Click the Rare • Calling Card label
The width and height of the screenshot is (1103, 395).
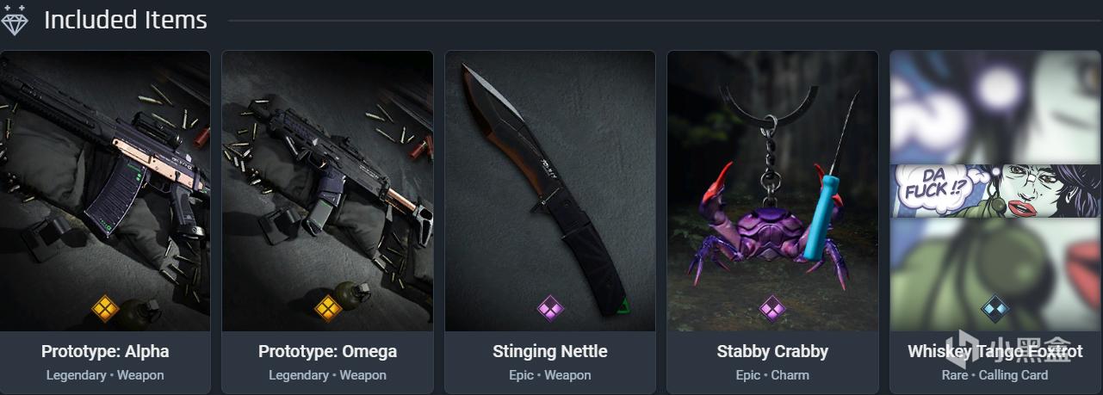click(995, 375)
